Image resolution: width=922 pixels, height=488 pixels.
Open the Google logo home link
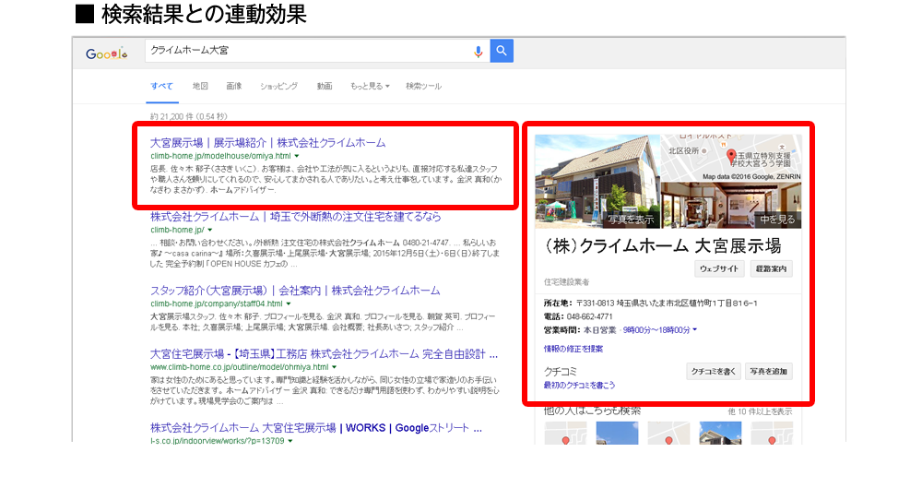coord(107,54)
